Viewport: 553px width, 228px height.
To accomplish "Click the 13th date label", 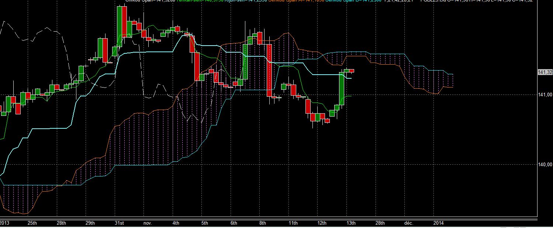I will coord(351,223).
